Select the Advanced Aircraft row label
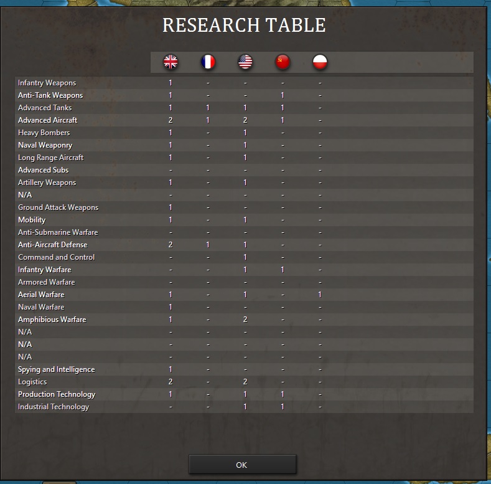 pos(47,120)
